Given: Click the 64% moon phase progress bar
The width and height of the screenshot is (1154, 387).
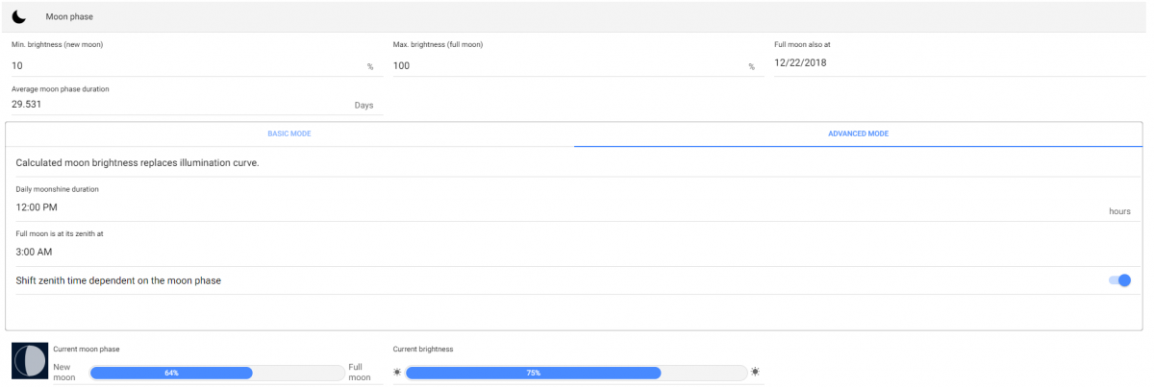Looking at the screenshot, I should 216,373.
